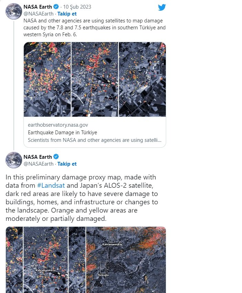Select @NASAEarth handle in the second tweet

(x=38, y=164)
